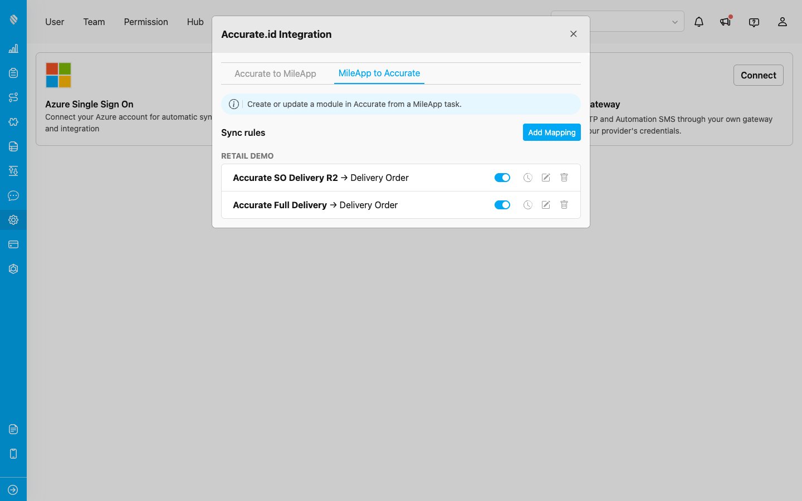
Task: Open the User settings tab
Action: (x=55, y=22)
